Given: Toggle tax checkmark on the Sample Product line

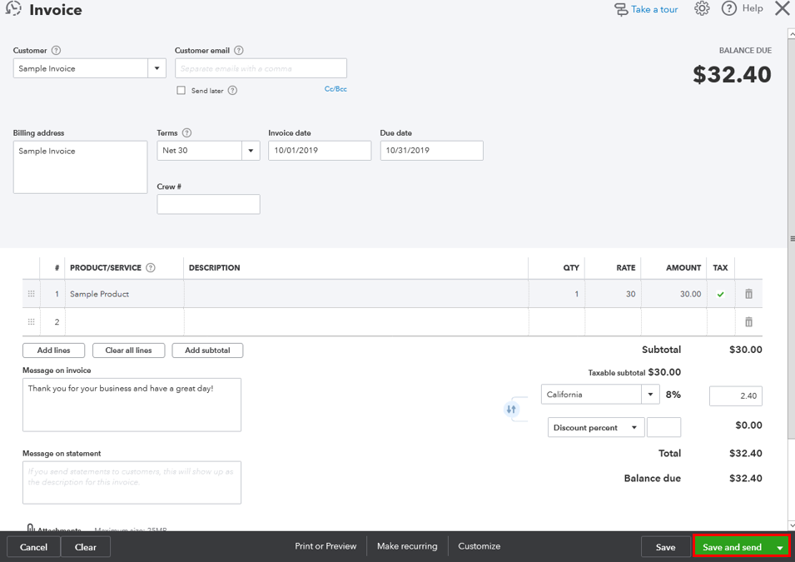Looking at the screenshot, I should [x=720, y=294].
